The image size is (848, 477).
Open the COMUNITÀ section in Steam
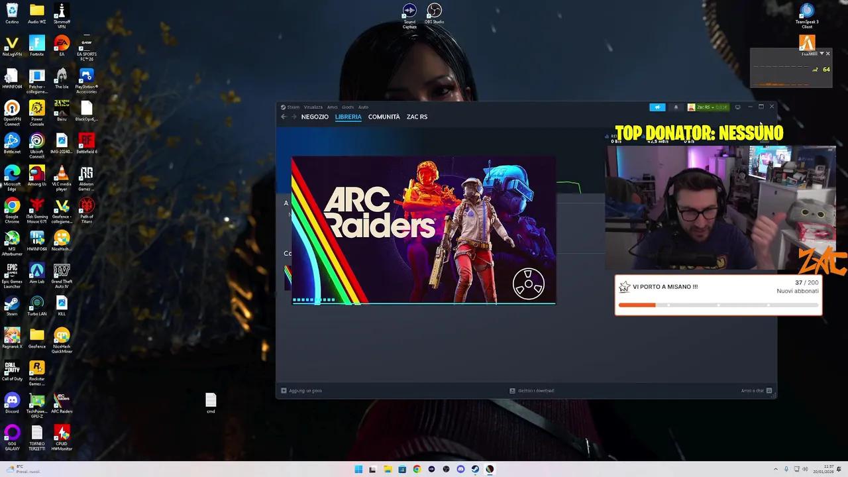coord(384,117)
